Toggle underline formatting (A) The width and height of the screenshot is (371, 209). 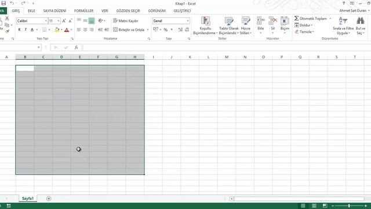[32, 30]
